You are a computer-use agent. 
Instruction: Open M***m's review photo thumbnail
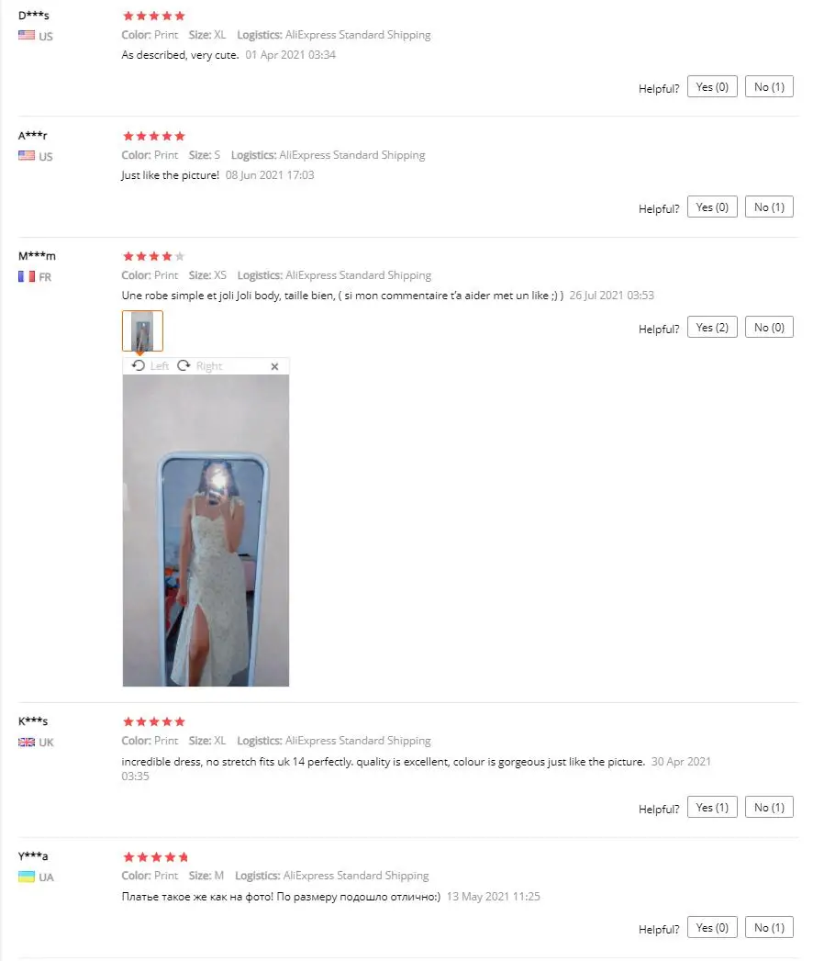tap(142, 331)
